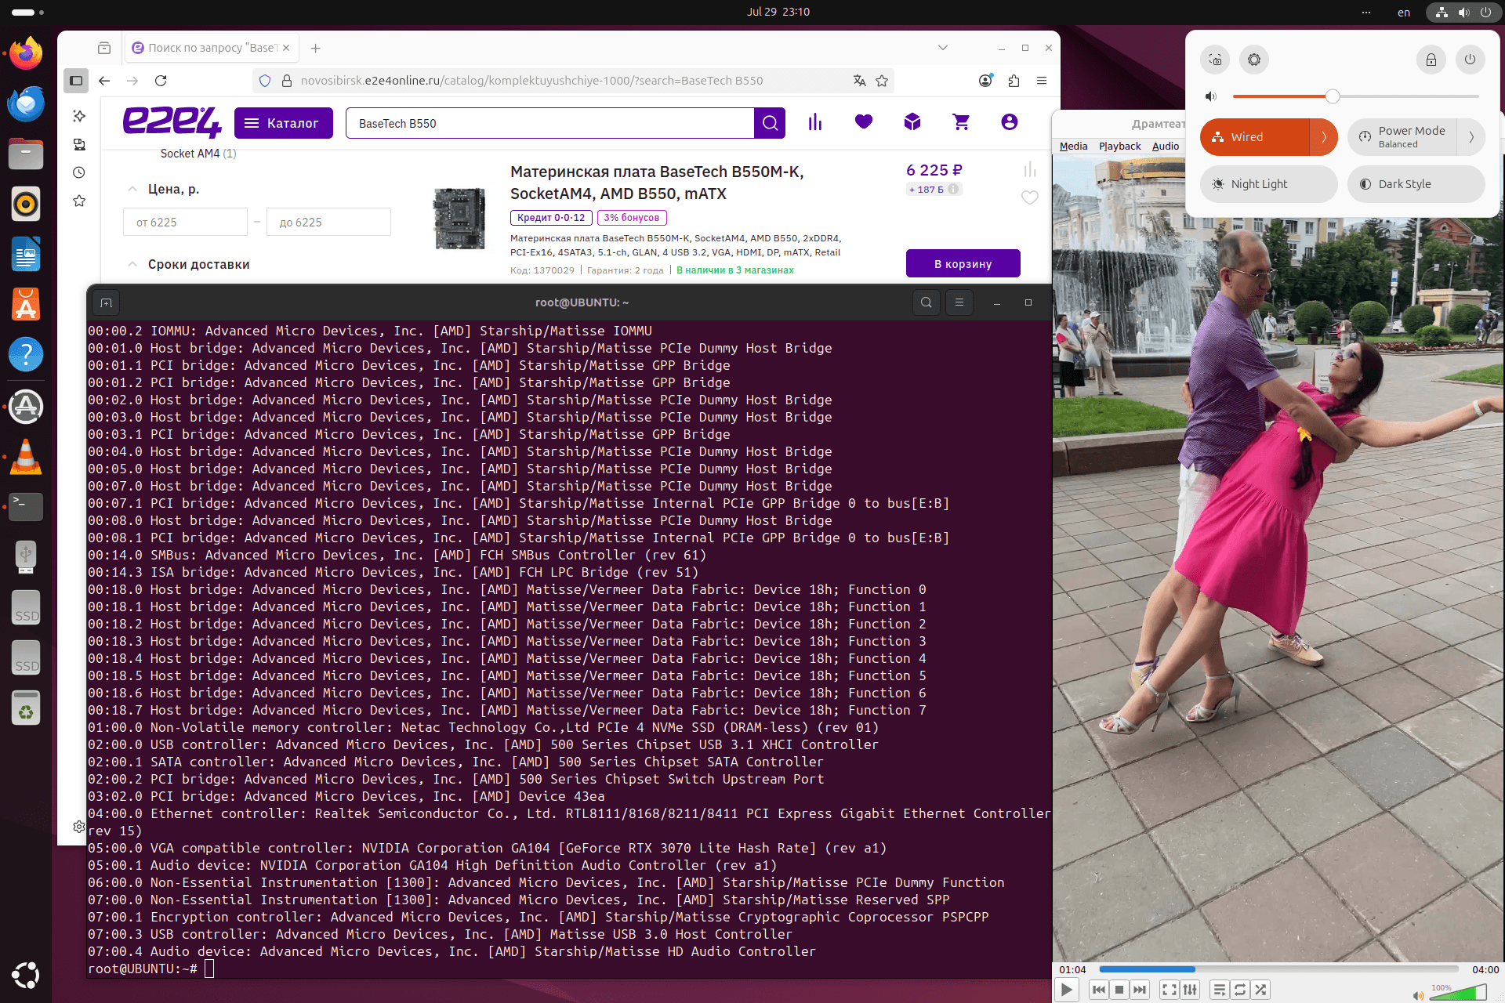Open favorites heart in e2e4 header
Viewport: 1505px width, 1003px height.
click(x=864, y=122)
